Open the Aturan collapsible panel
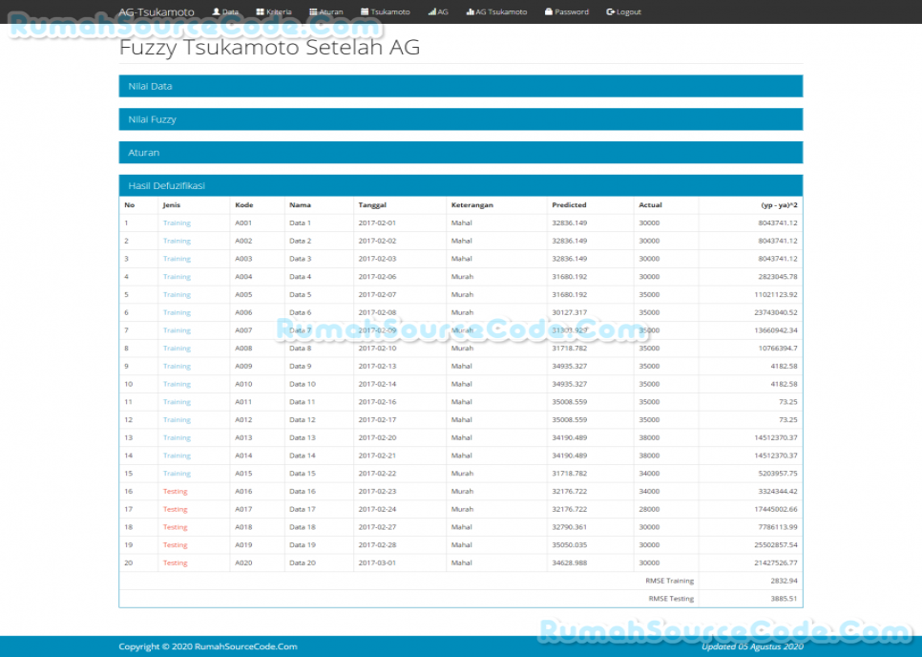922x657 pixels. pyautogui.click(x=460, y=152)
